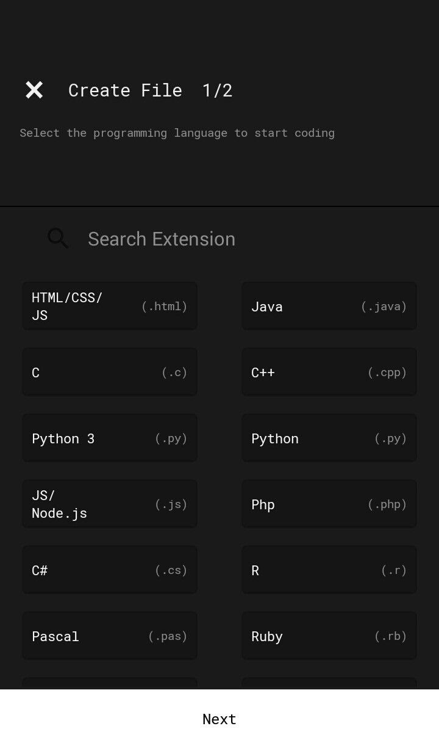Click the Create File title text
Image resolution: width=439 pixels, height=748 pixels.
(x=125, y=90)
